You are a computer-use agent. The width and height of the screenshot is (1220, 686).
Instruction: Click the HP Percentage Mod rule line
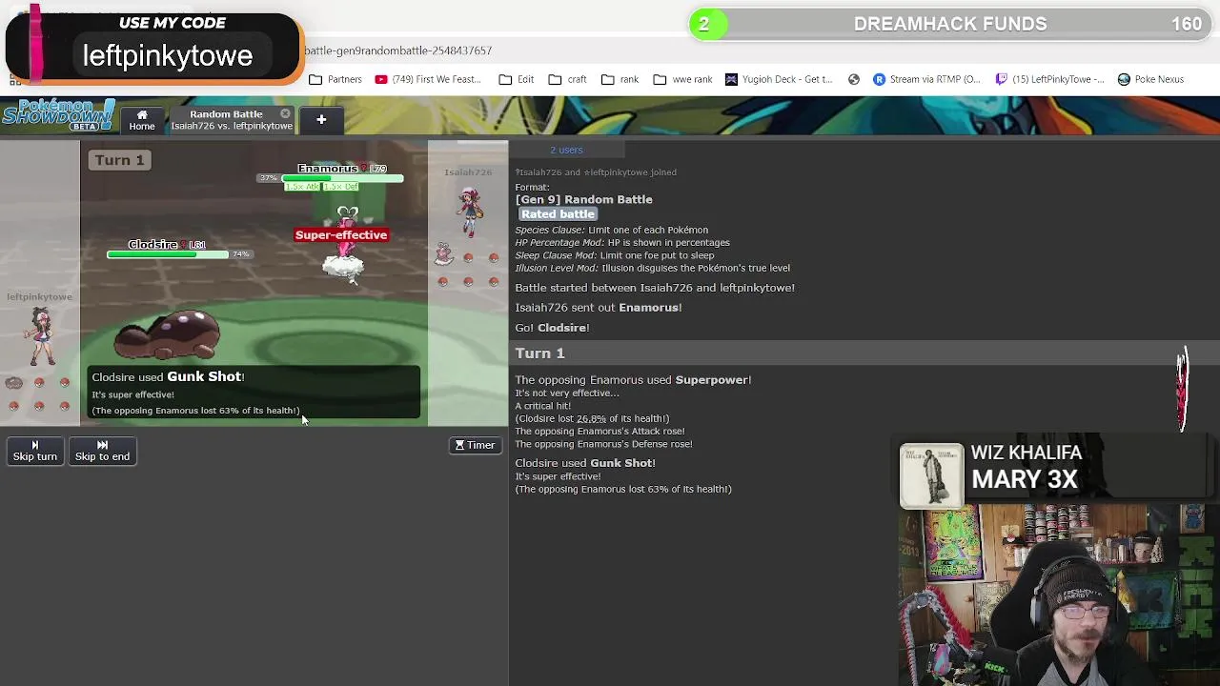pyautogui.click(x=622, y=242)
